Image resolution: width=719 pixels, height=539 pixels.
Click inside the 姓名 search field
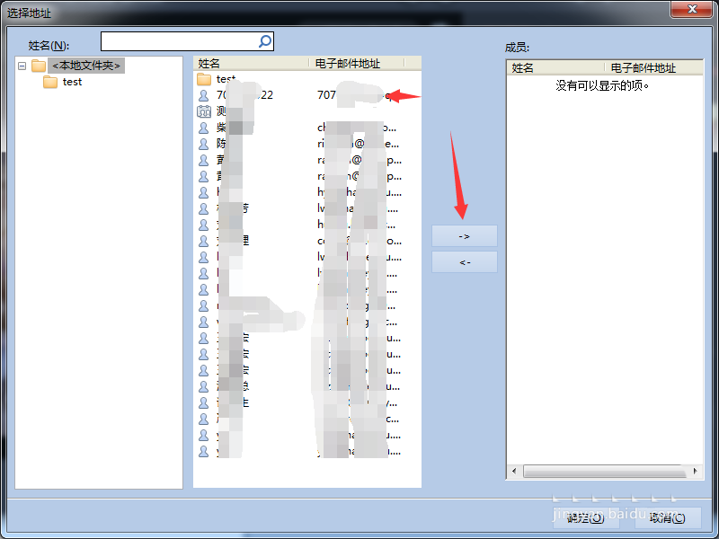(x=180, y=40)
